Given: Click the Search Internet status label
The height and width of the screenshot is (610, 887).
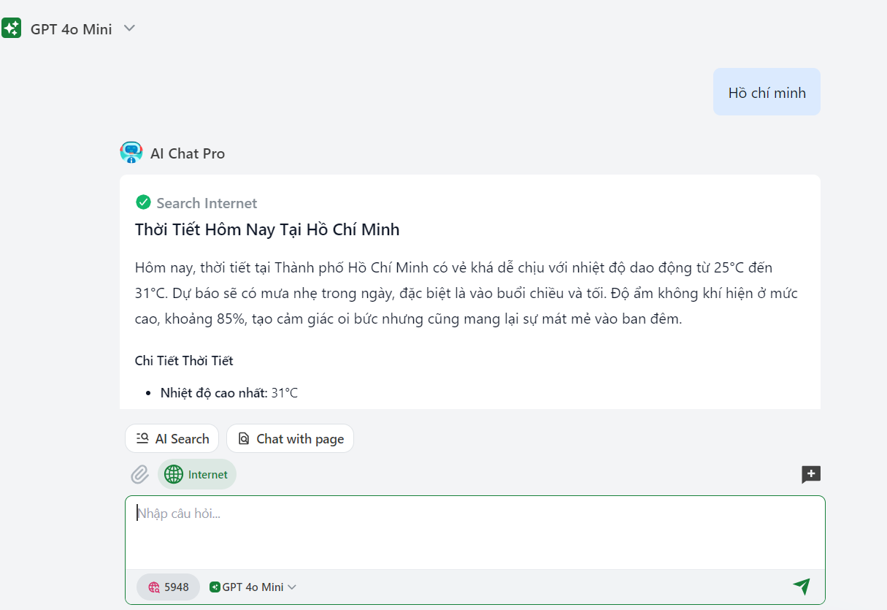Looking at the screenshot, I should [207, 203].
